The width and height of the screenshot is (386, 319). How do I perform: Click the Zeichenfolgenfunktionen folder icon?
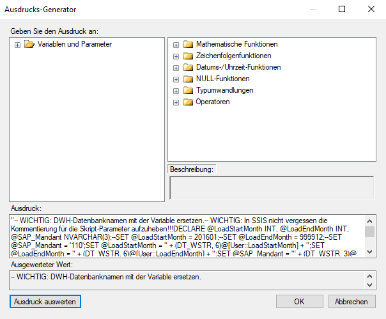[188, 56]
